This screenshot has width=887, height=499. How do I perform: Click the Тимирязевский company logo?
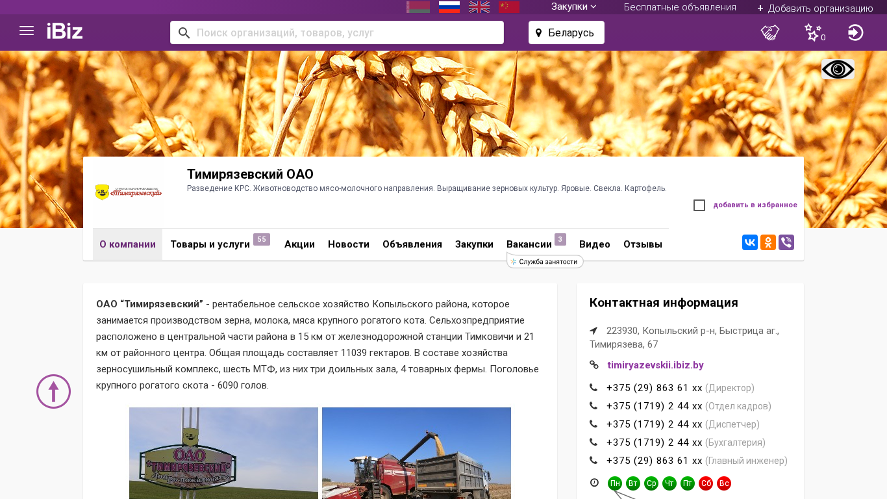click(x=128, y=192)
